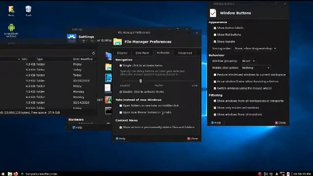The image size is (313, 176).
Task: Click the Long end of delay slider
Action: tap(195, 86)
